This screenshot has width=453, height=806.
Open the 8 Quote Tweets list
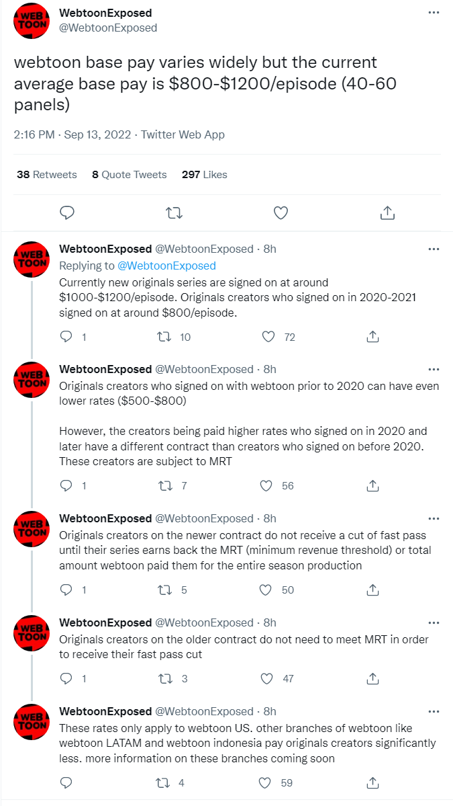coord(129,175)
